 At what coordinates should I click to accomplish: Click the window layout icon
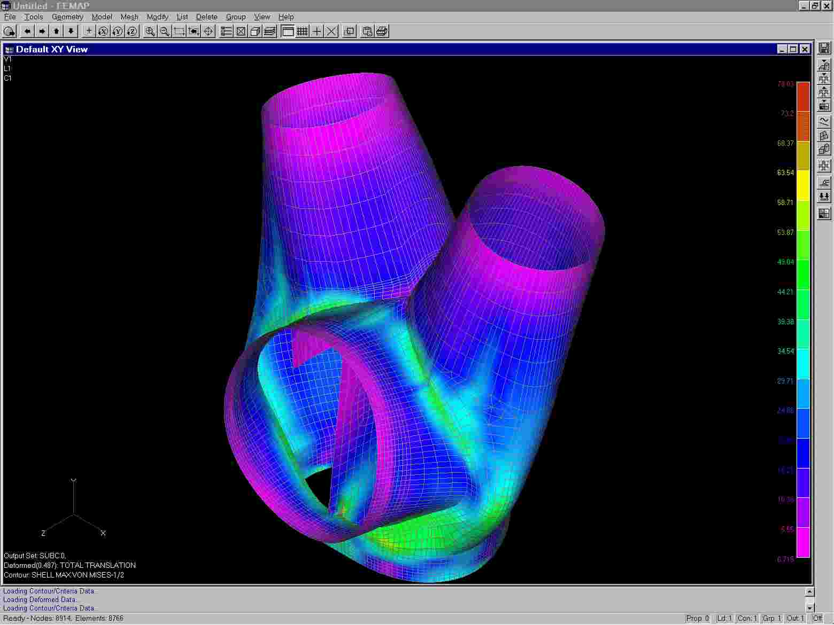[349, 31]
